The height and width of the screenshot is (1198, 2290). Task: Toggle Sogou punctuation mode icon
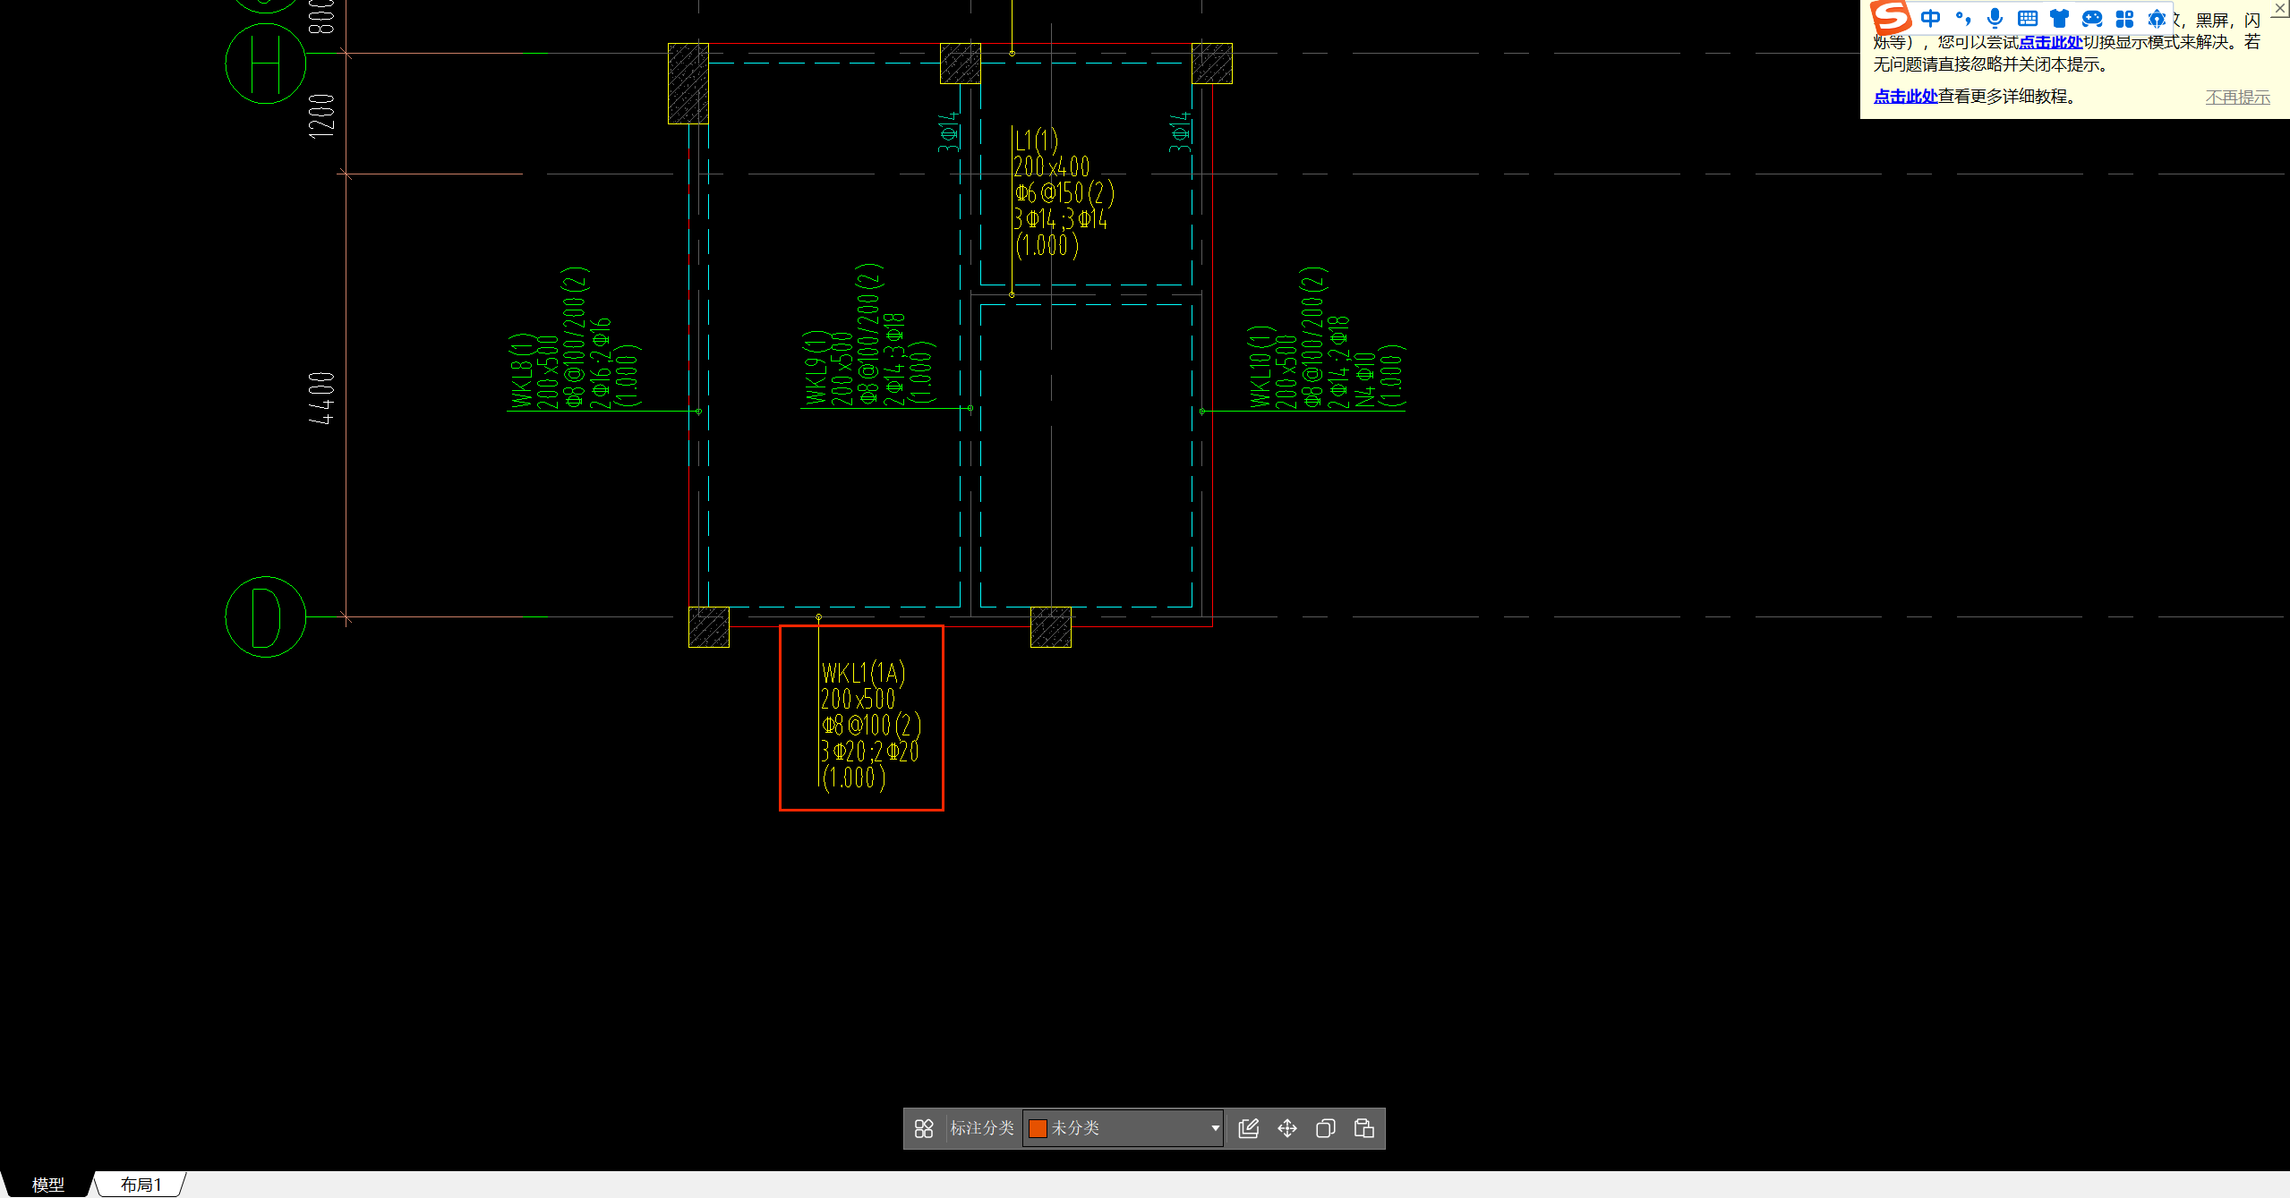tap(1963, 18)
